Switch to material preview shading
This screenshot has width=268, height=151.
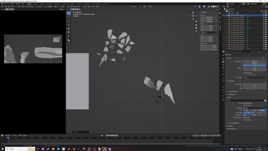click(x=216, y=7)
